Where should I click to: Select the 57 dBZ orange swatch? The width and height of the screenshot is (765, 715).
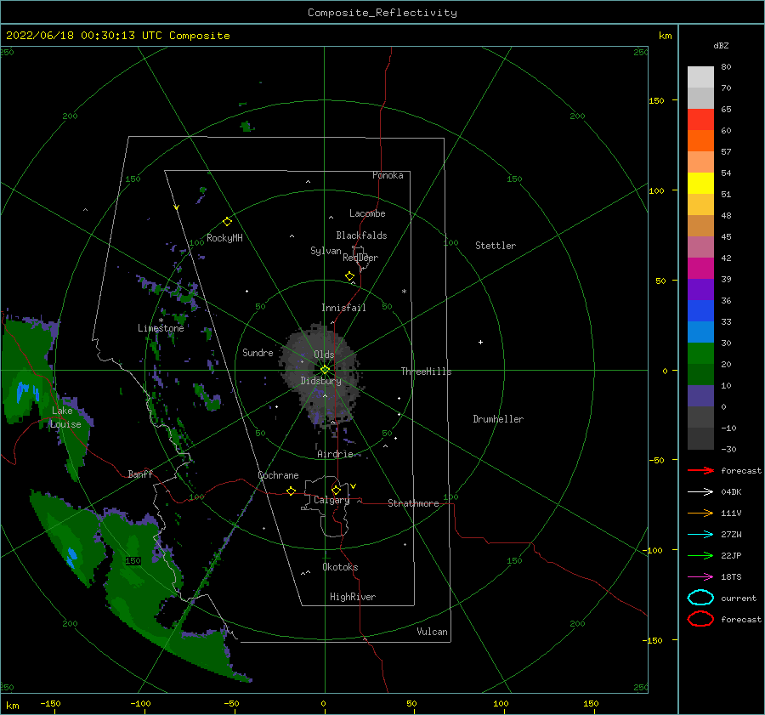[x=700, y=140]
